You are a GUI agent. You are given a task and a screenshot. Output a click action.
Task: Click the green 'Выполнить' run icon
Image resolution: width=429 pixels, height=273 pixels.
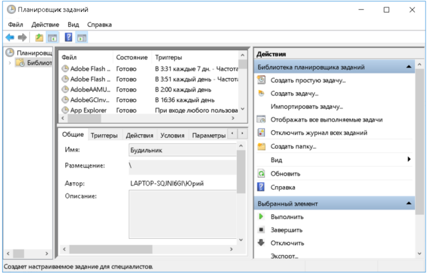[x=261, y=216]
